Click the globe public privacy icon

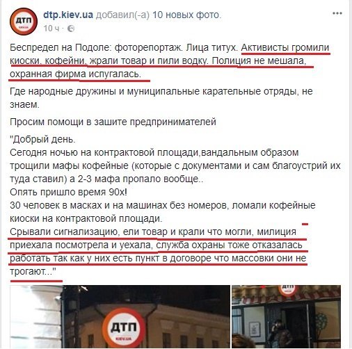click(x=71, y=29)
